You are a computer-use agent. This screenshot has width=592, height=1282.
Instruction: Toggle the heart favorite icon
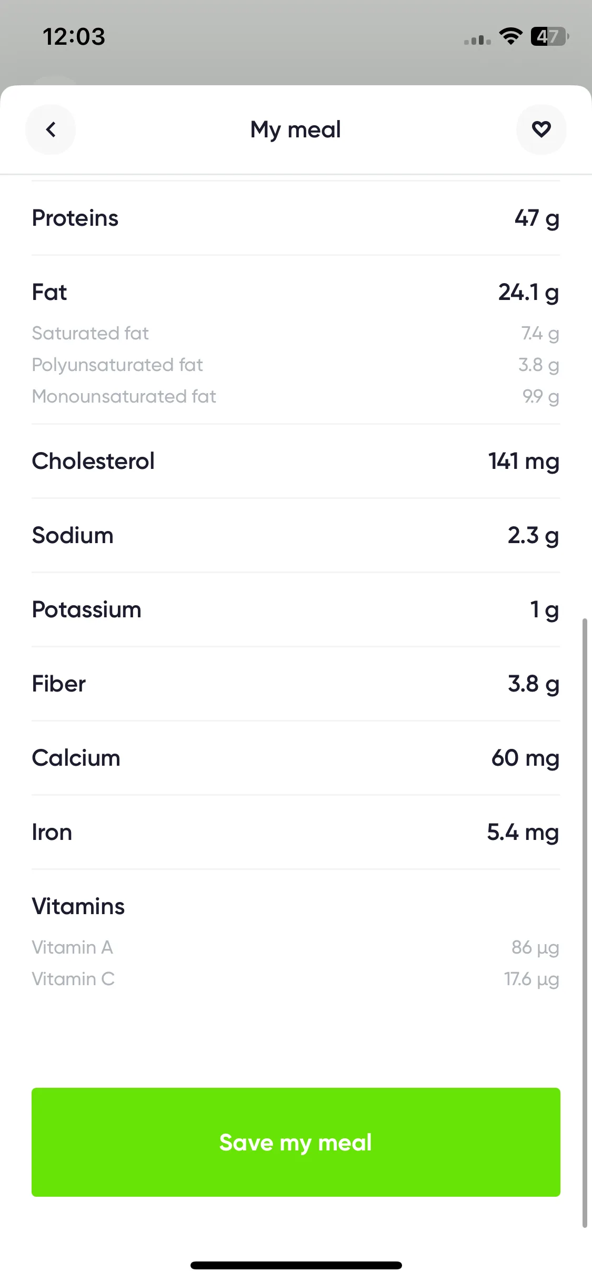[x=541, y=129]
